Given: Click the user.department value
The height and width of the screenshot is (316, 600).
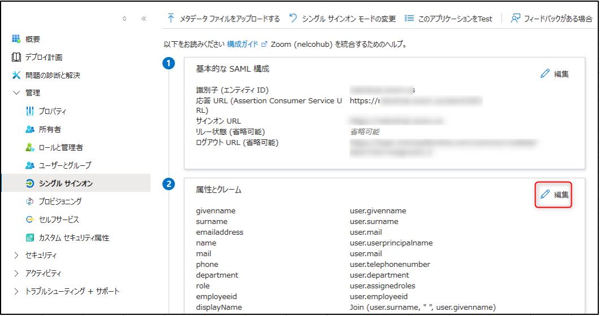Looking at the screenshot, I should 379,275.
